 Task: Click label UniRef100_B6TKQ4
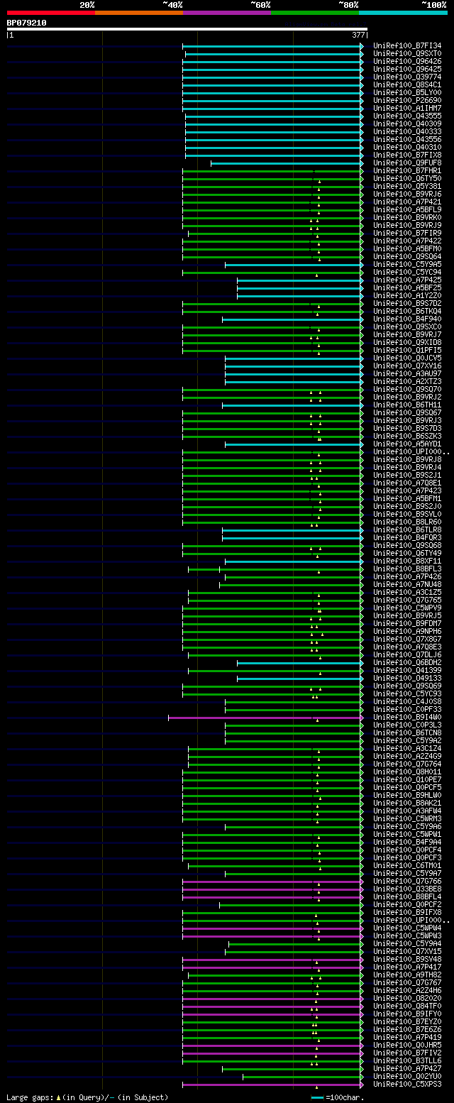407,312
